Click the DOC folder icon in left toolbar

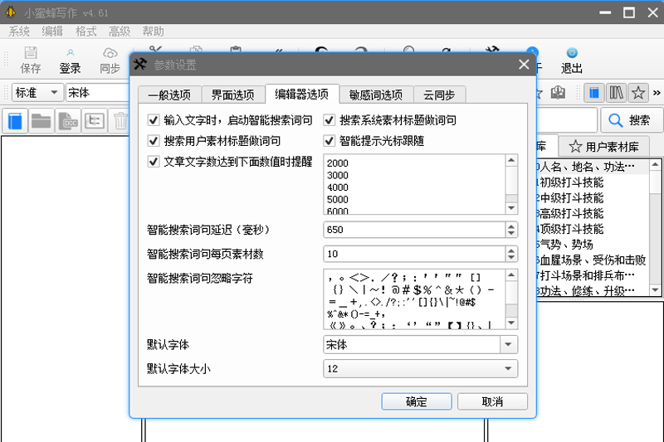(68, 120)
